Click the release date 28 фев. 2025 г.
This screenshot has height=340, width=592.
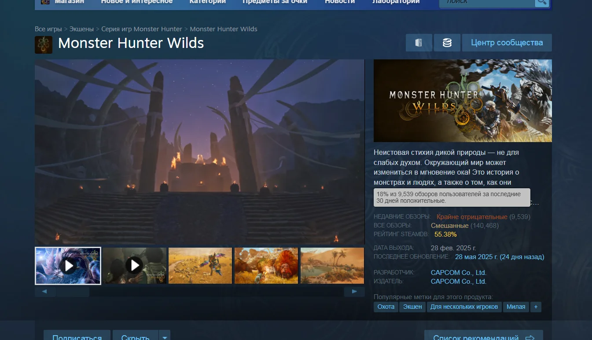click(453, 248)
